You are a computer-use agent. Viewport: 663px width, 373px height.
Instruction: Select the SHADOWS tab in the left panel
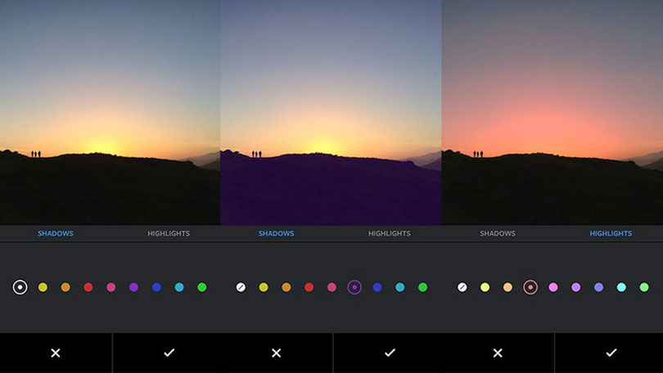(56, 233)
